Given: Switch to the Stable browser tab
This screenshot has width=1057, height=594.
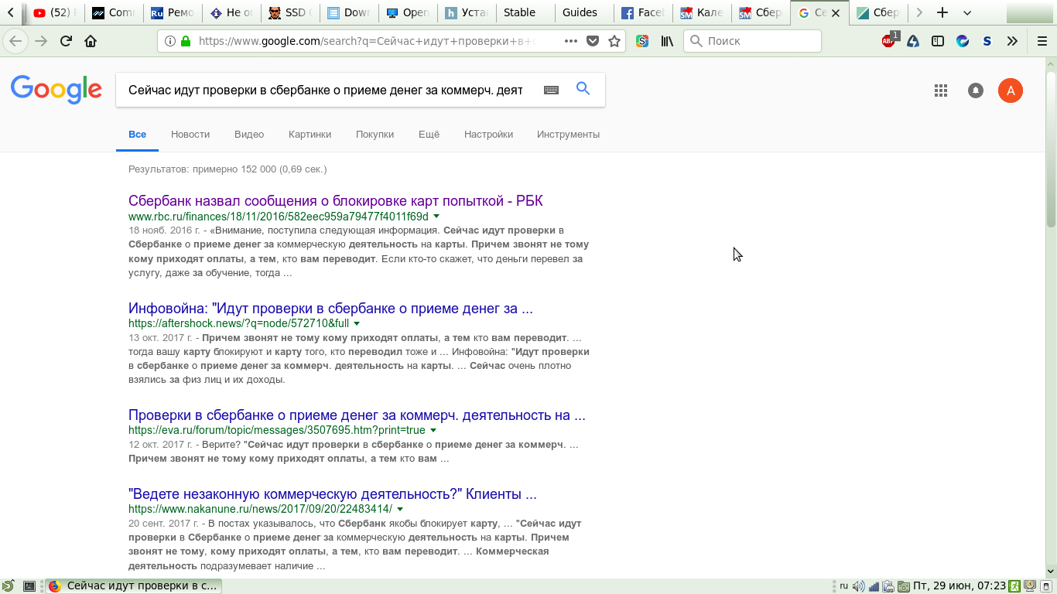Looking at the screenshot, I should pos(525,12).
